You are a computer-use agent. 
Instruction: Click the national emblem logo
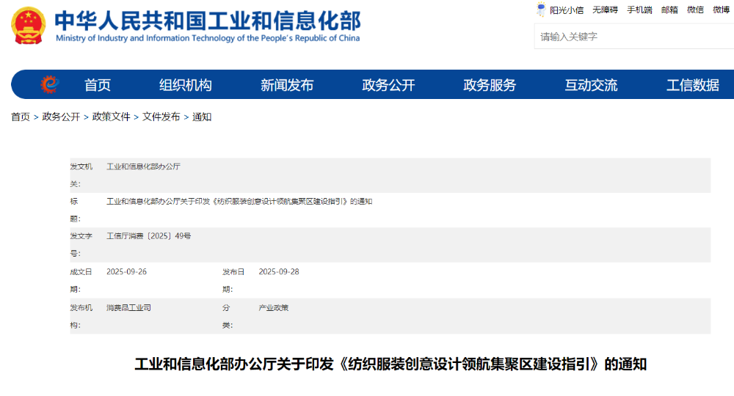point(28,26)
